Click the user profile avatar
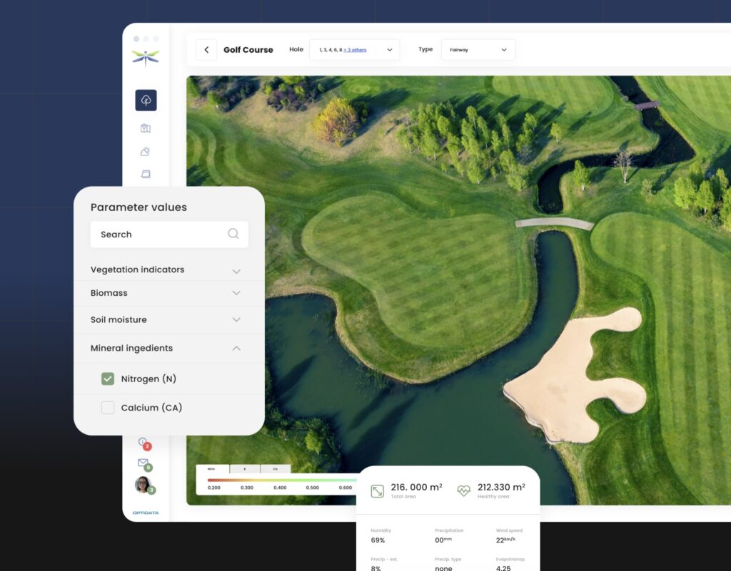 143,485
